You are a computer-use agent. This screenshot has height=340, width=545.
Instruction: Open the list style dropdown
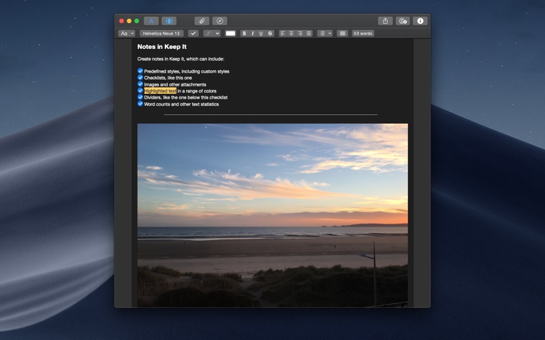tap(325, 33)
